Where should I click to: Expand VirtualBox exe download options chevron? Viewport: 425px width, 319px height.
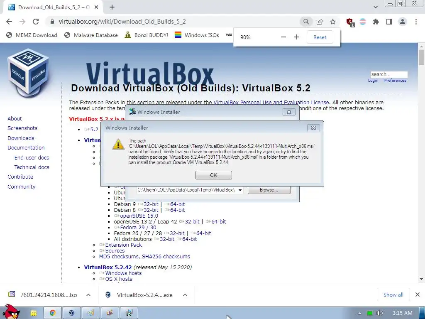click(x=185, y=295)
